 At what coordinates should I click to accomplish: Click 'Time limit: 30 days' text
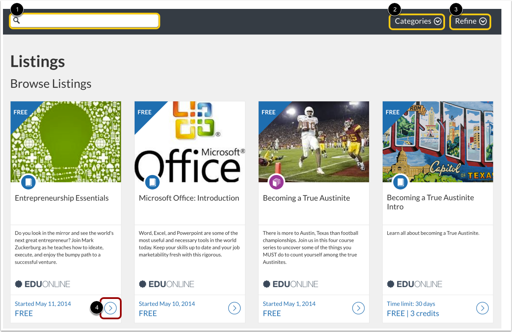click(x=411, y=304)
